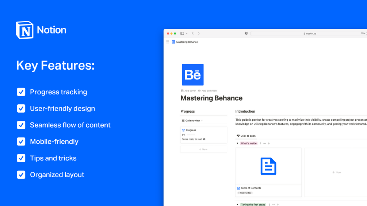This screenshot has height=206, width=367.
Task: Open options ellipsis for Taking the first steps
Action: pyautogui.click(x=274, y=205)
